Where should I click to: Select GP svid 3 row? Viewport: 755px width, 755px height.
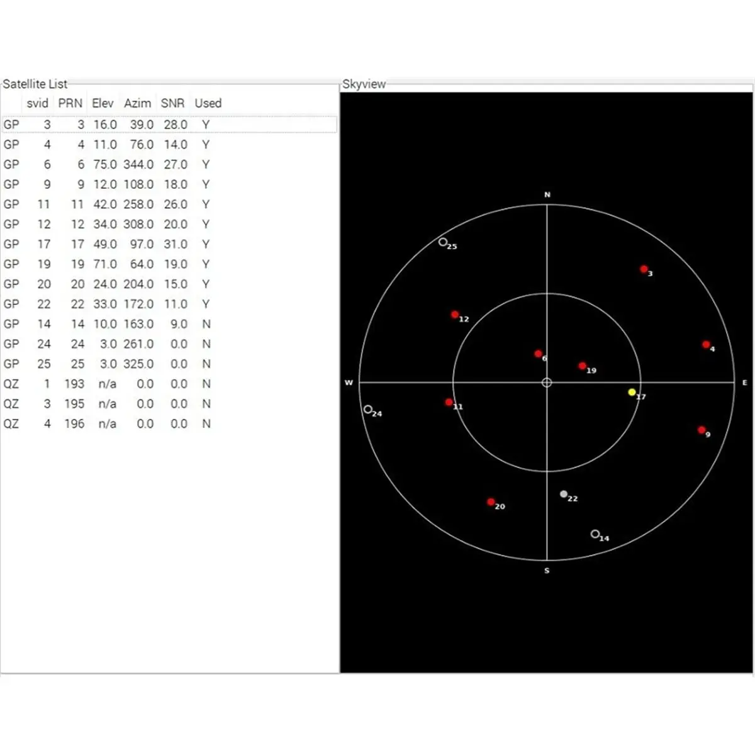[169, 125]
